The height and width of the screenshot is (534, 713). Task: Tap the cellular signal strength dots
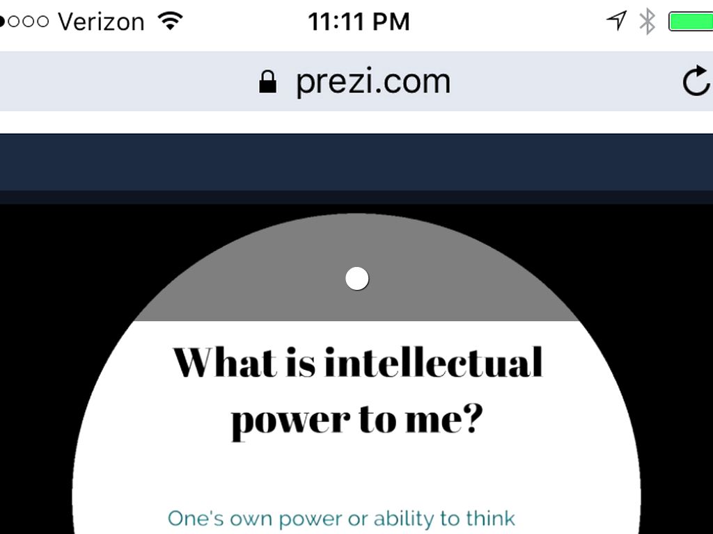point(25,22)
